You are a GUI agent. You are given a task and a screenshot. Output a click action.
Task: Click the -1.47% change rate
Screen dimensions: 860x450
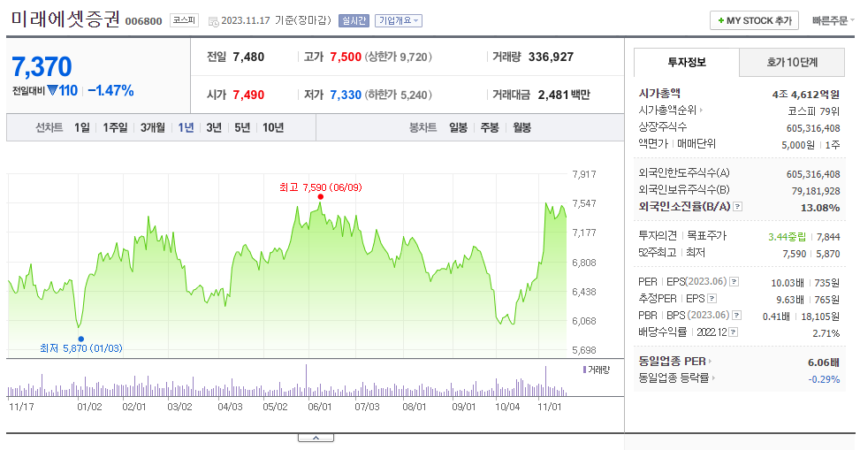110,90
